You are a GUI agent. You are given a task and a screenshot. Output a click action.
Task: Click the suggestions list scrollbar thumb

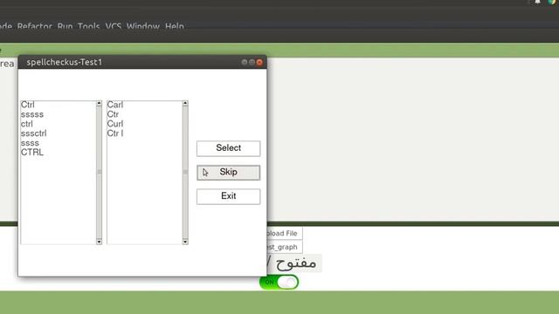click(x=185, y=173)
